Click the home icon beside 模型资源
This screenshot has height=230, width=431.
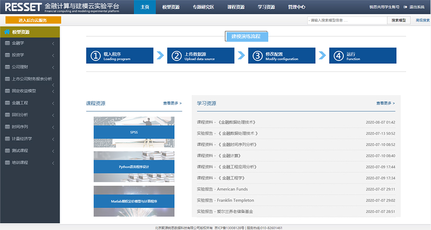click(x=7, y=32)
